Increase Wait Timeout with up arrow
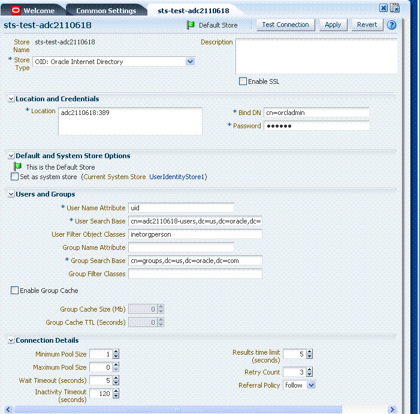This screenshot has height=414, width=420. click(116, 378)
